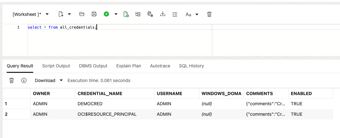Show query info via the circled i icon
The image size is (340, 138).
pos(24,80)
